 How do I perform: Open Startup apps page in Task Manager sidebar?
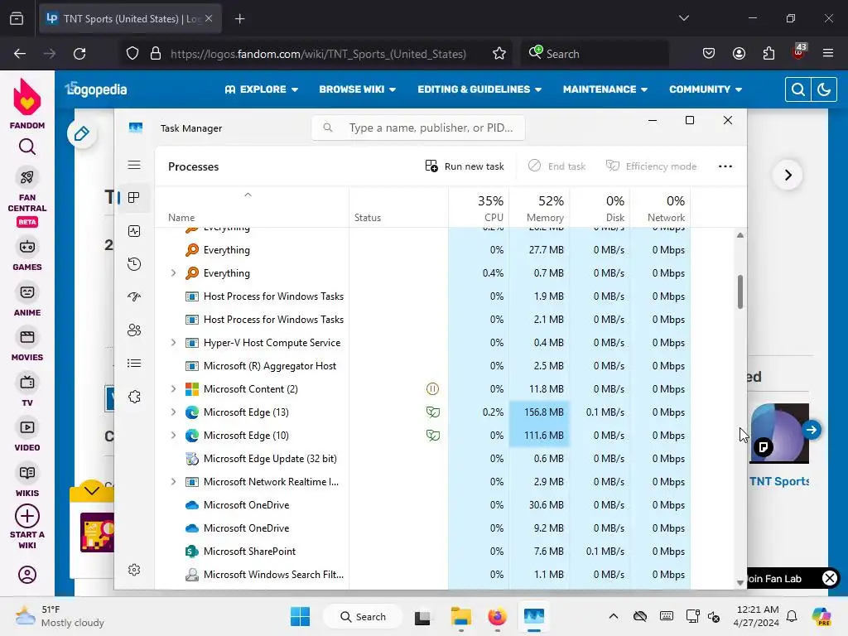[134, 297]
